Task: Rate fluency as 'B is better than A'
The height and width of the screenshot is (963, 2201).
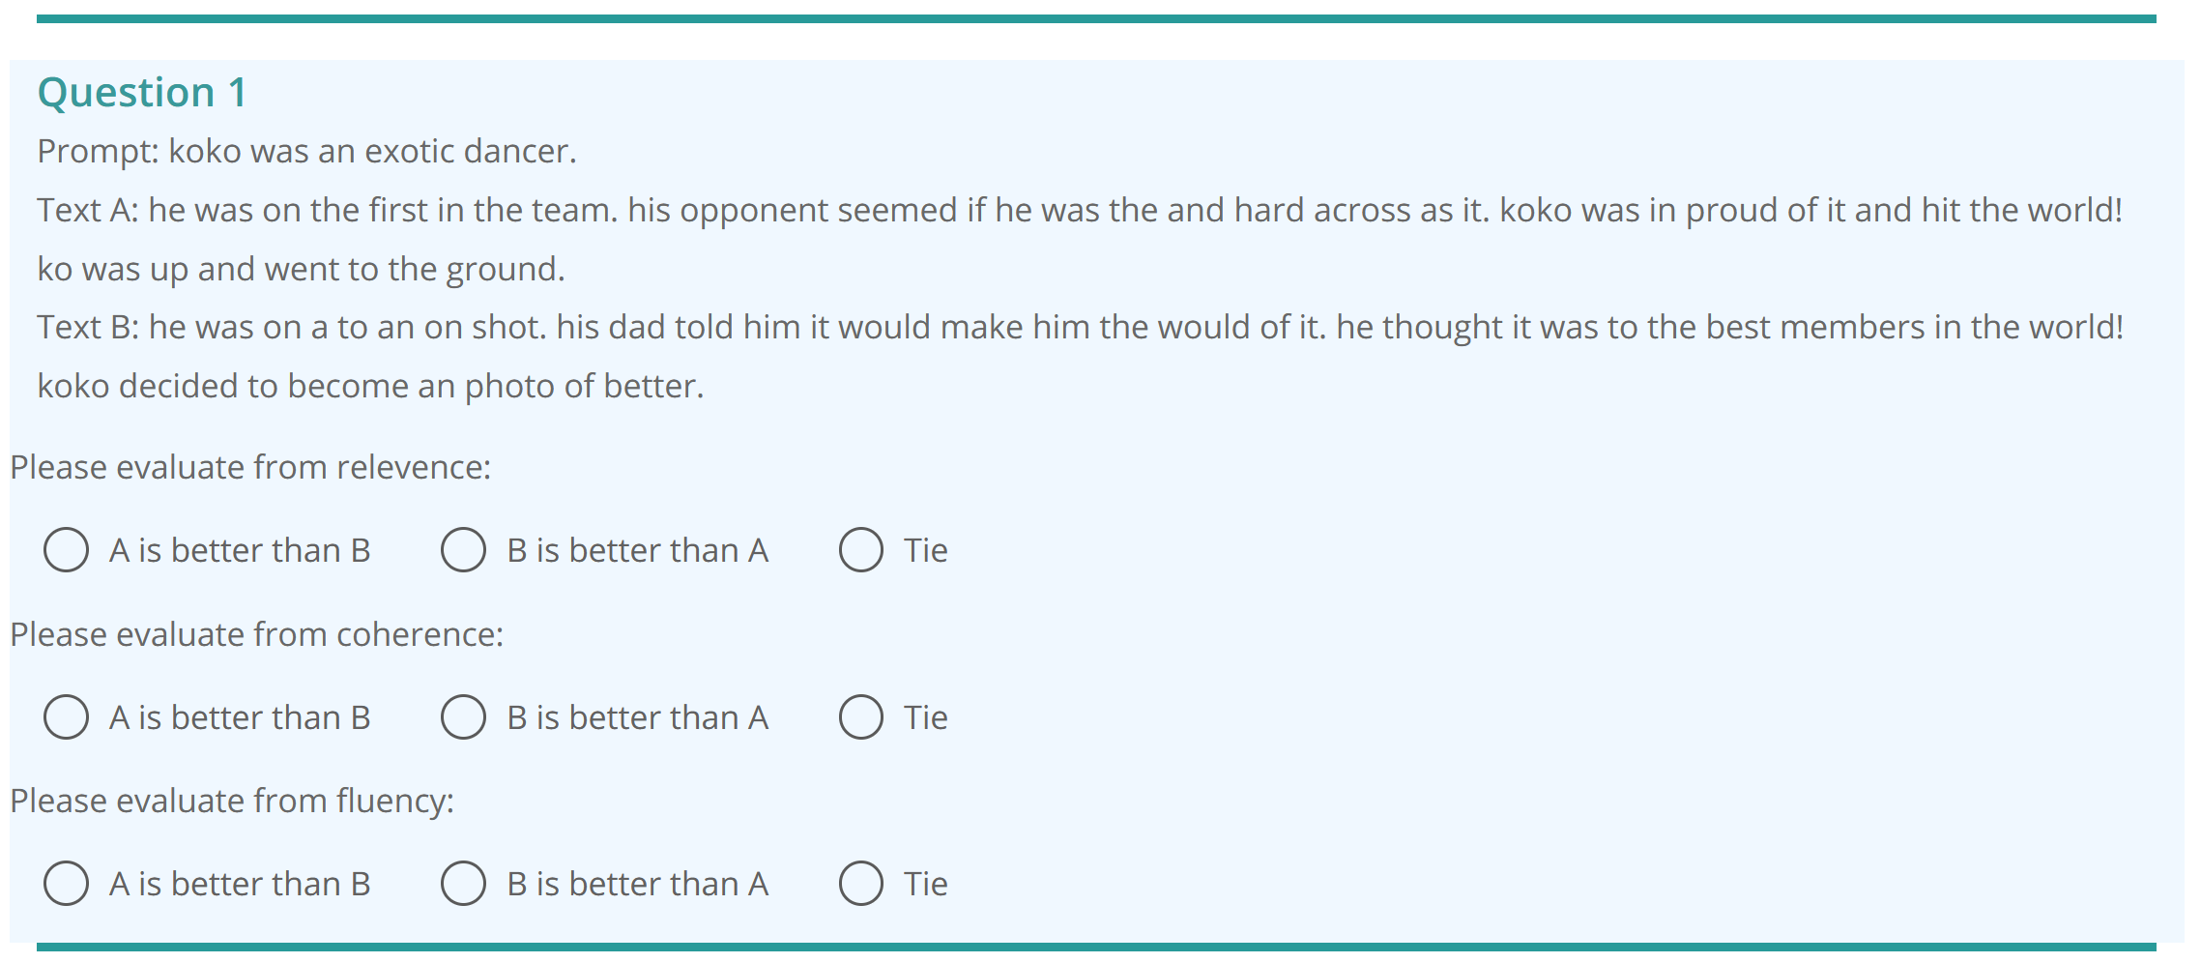Action: click(x=464, y=884)
